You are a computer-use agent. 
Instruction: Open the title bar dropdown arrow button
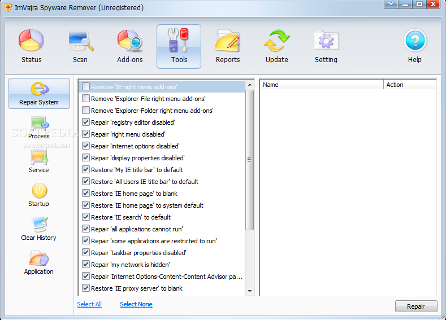(391, 4)
